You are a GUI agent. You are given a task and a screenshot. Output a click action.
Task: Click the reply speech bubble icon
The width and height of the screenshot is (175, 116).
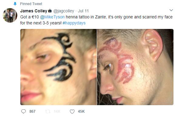23,111
